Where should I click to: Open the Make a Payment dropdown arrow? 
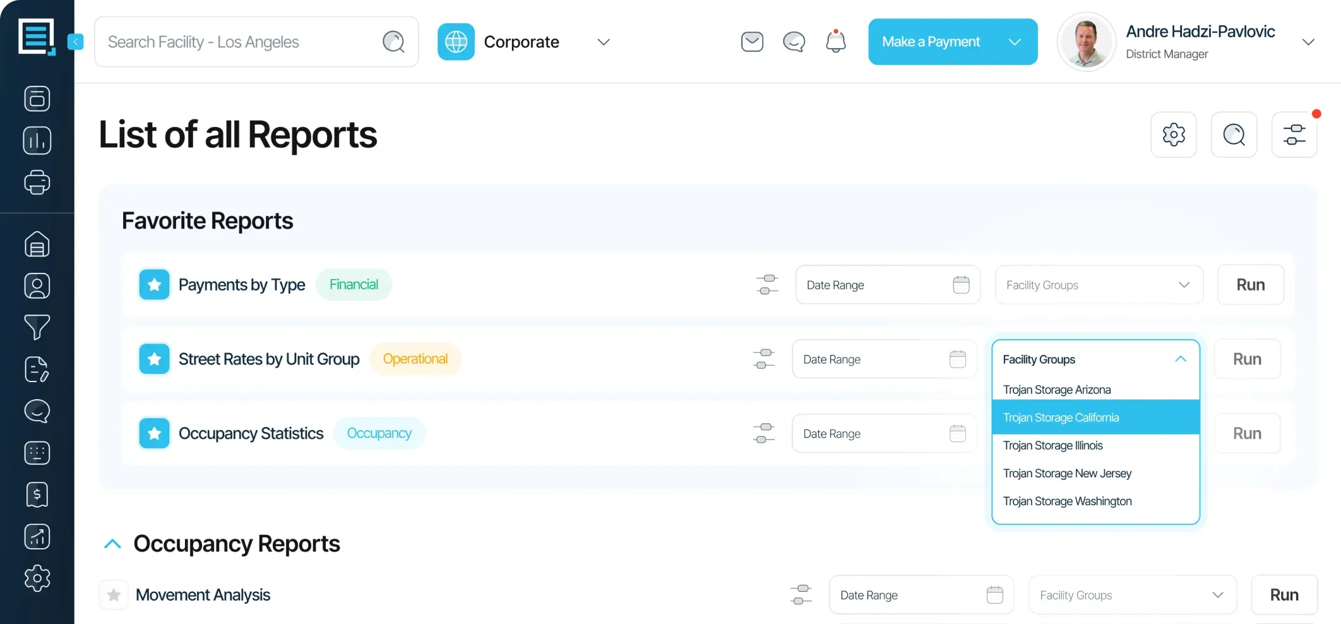coord(1015,42)
